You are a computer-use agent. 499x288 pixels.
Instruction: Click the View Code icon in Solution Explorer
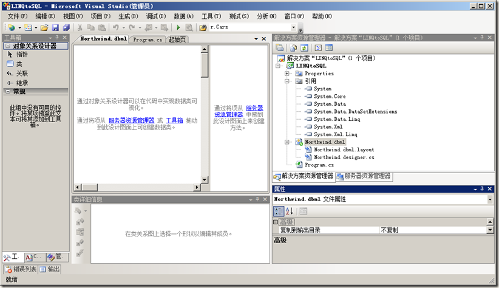318,48
